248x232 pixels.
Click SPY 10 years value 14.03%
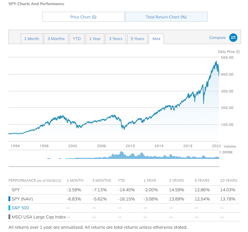coord(228,190)
